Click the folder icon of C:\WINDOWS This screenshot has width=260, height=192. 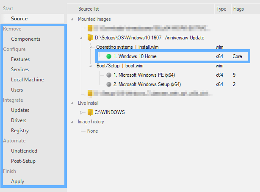click(90, 112)
